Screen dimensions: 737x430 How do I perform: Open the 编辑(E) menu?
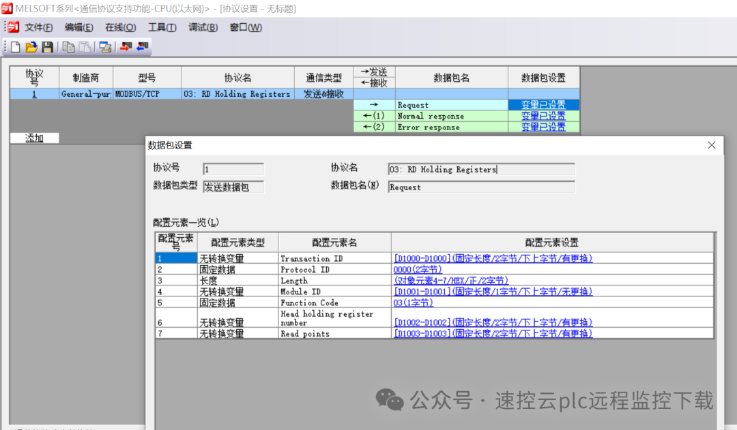click(79, 28)
